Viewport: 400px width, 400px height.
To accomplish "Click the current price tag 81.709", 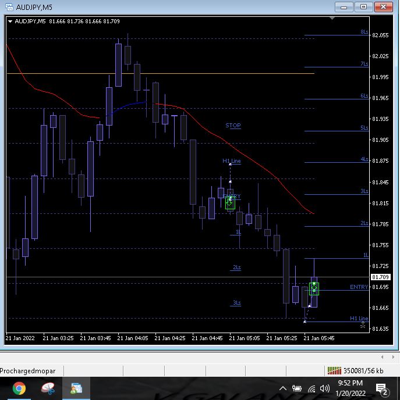I will pos(380,277).
